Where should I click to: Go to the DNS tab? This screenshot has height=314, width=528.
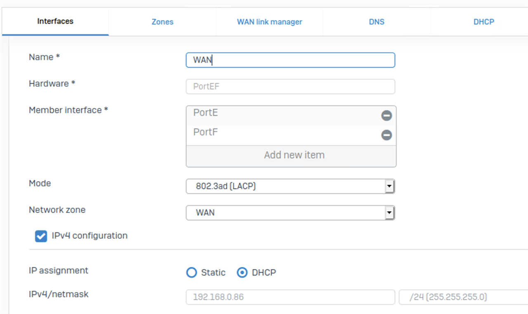[376, 22]
